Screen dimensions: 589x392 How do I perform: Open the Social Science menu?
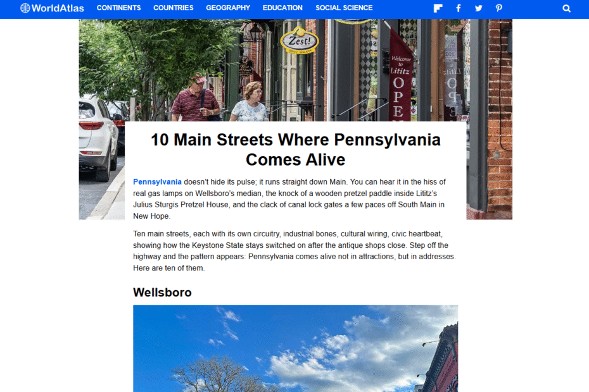pos(344,8)
